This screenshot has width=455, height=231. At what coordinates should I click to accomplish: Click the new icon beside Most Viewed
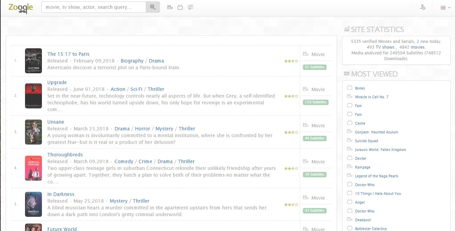tap(346, 74)
